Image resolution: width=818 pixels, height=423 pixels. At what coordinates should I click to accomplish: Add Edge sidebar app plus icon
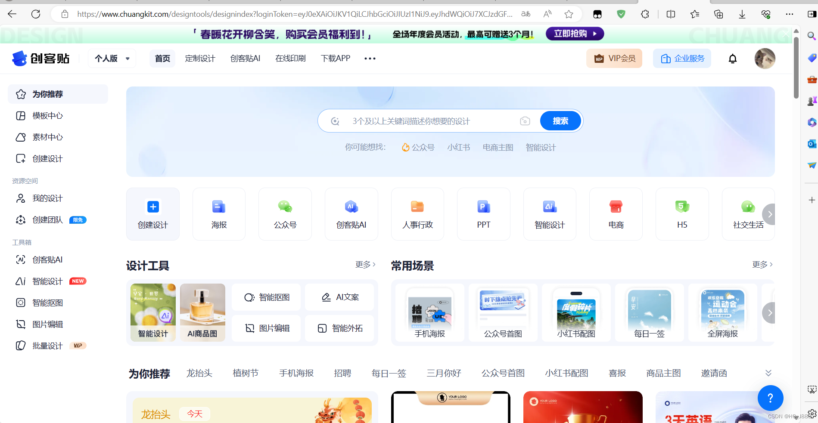point(812,200)
